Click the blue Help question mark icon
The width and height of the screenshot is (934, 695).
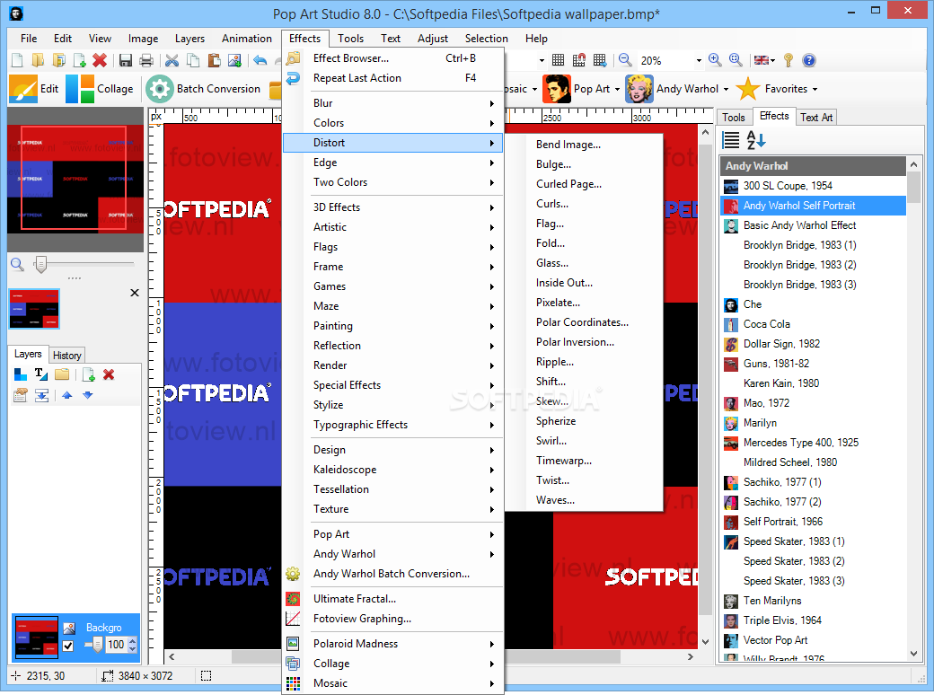coord(809,60)
